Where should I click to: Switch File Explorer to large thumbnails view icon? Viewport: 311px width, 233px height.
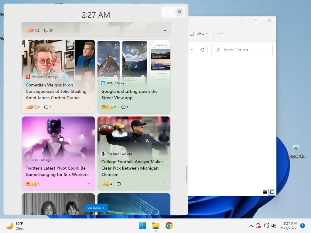pos(272,192)
